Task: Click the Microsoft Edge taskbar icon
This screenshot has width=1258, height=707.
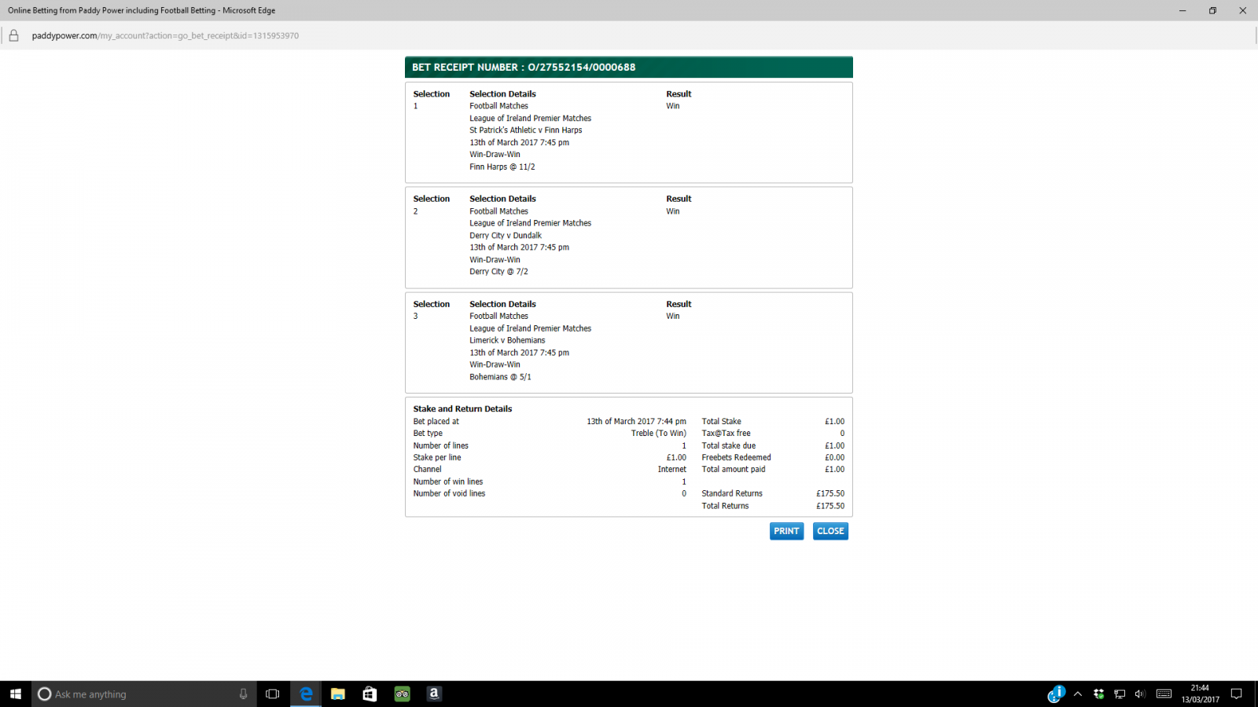Action: [x=306, y=694]
